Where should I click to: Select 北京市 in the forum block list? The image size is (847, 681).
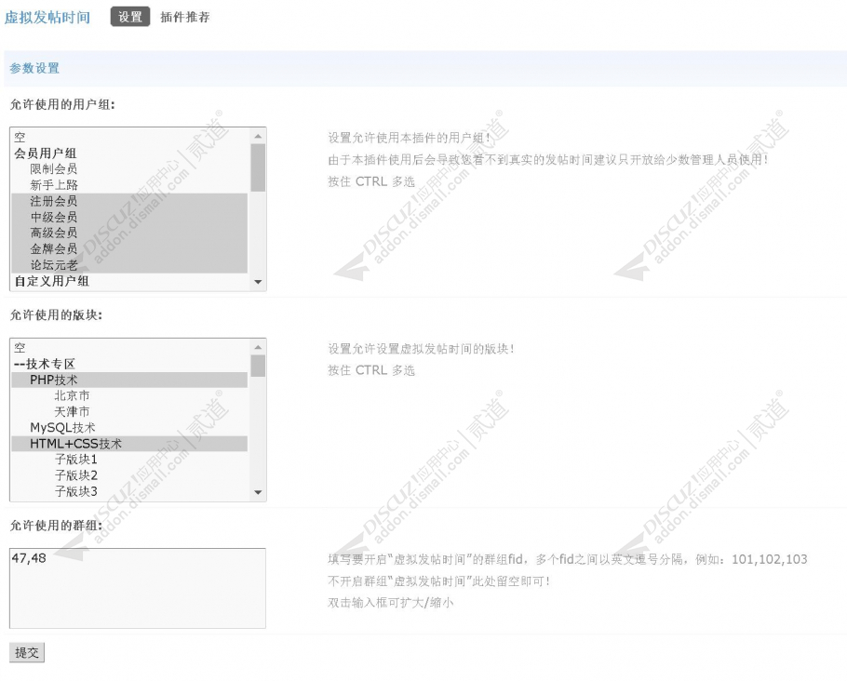(129, 396)
